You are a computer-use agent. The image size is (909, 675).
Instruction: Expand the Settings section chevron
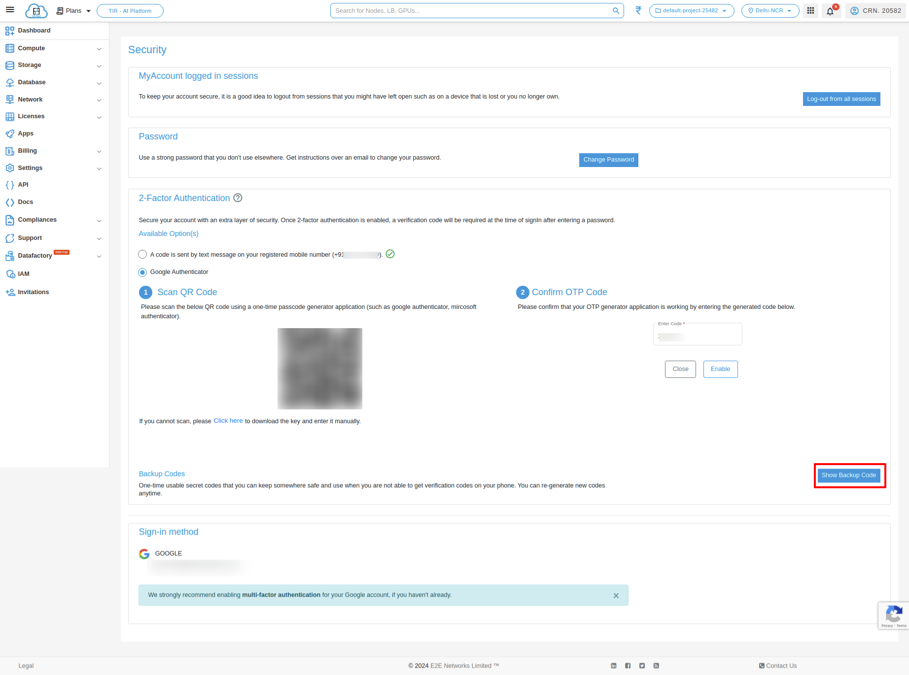(x=99, y=169)
